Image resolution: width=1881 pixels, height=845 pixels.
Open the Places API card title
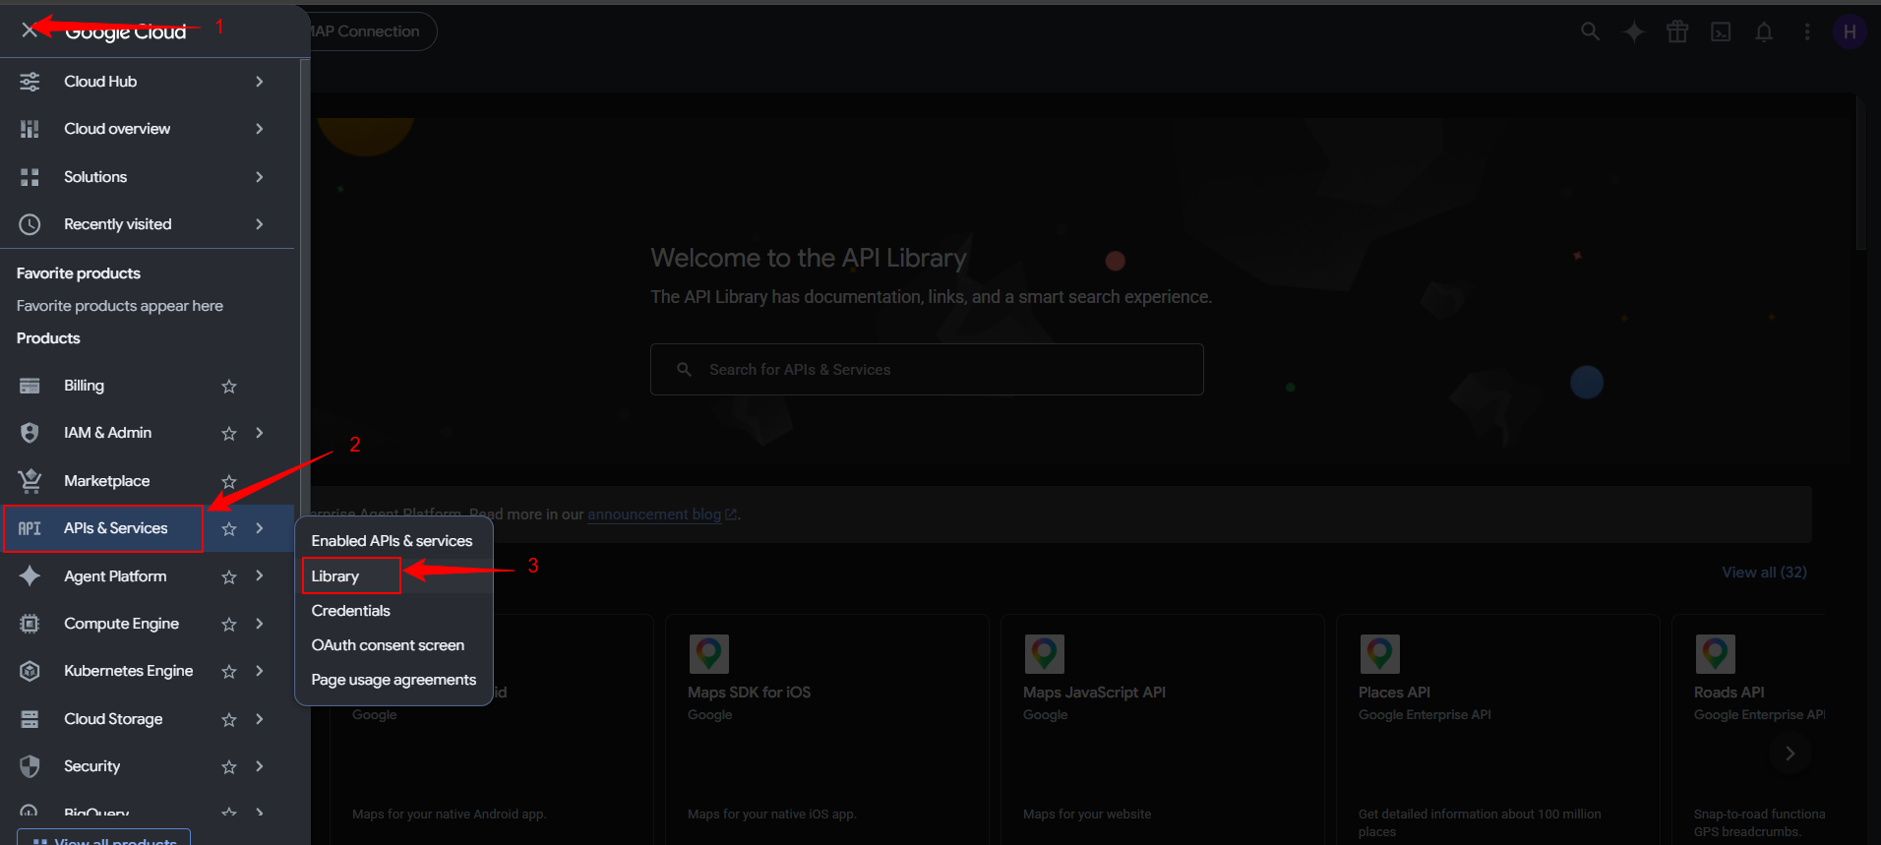click(1394, 693)
